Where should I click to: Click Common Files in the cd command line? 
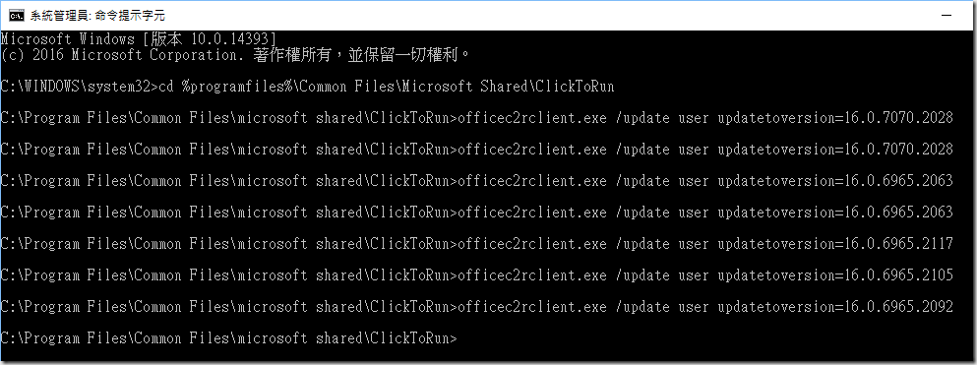tap(347, 87)
